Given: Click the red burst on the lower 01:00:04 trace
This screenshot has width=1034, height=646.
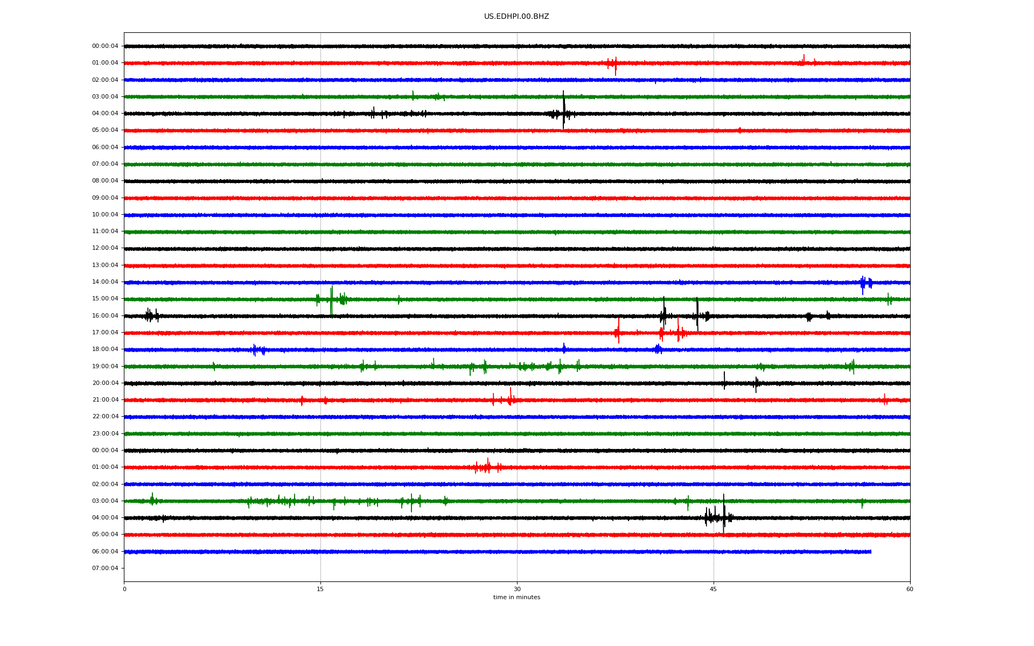Looking at the screenshot, I should [486, 467].
